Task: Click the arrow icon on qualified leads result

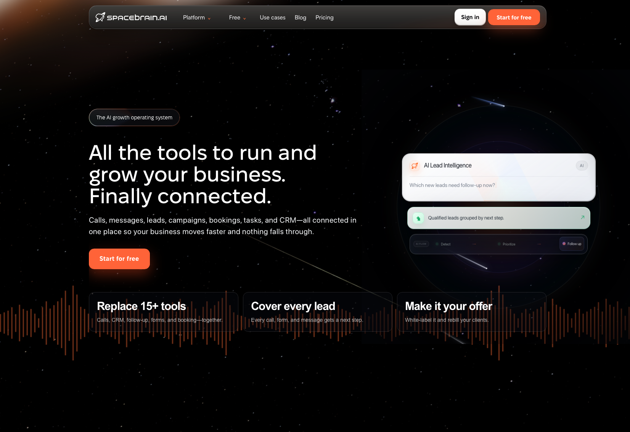Action: point(582,217)
